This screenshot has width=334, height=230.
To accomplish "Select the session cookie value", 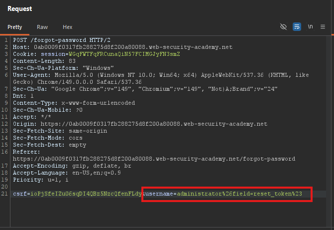I will point(124,54).
